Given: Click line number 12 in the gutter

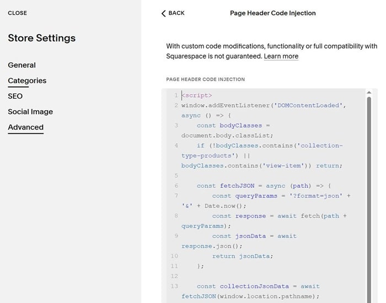Looking at the screenshot, I should point(174,276).
